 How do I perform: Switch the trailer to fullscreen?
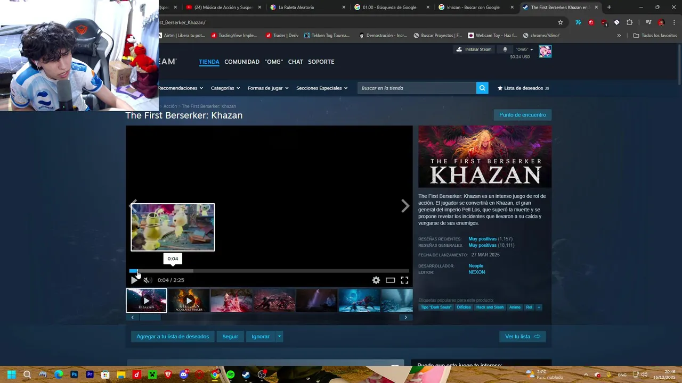tap(404, 280)
